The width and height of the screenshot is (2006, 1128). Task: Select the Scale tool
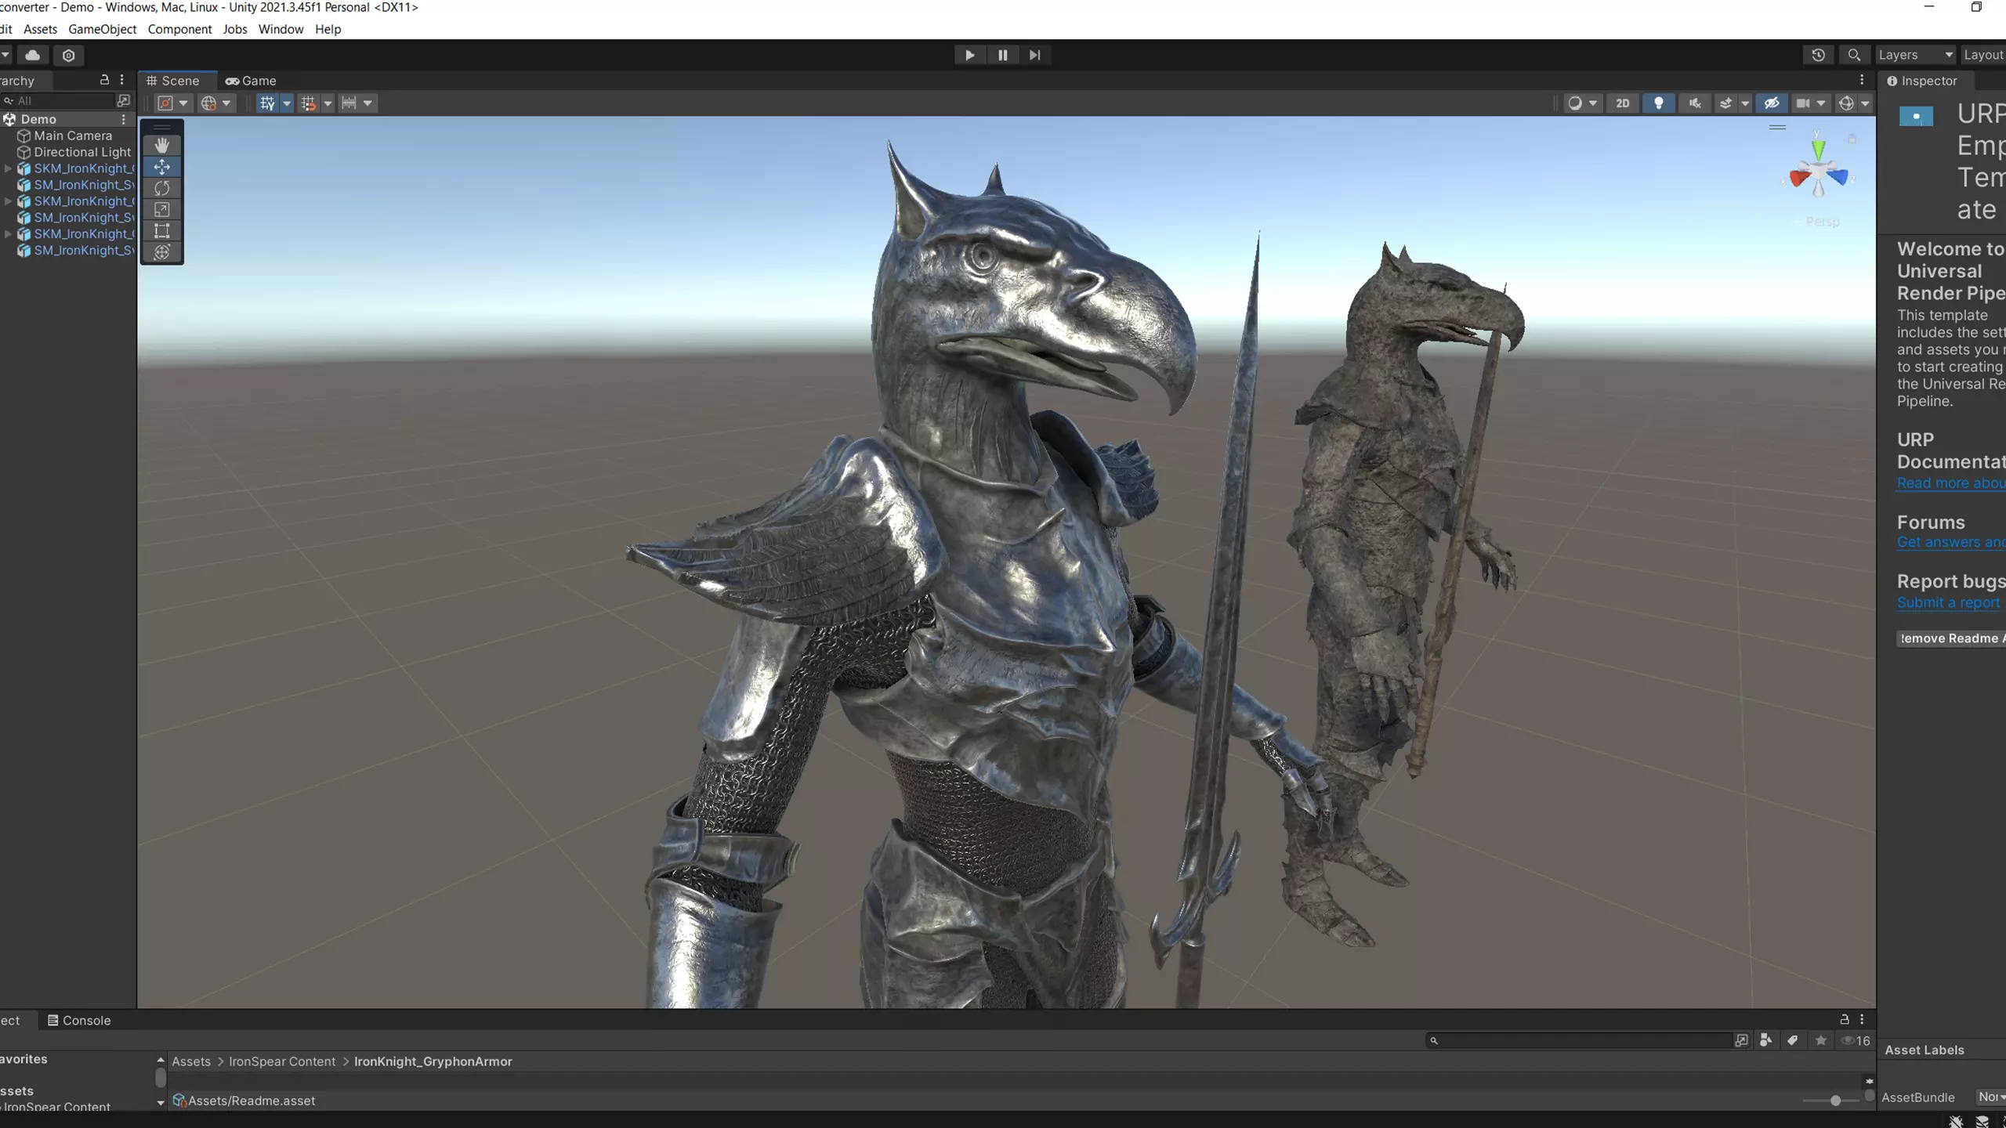coord(162,209)
